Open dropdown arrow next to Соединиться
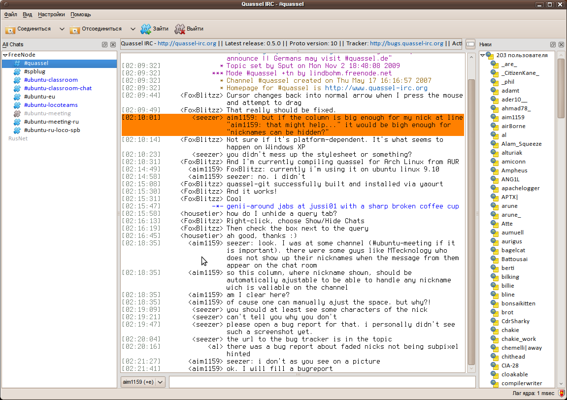This screenshot has width=567, height=400. coord(62,29)
